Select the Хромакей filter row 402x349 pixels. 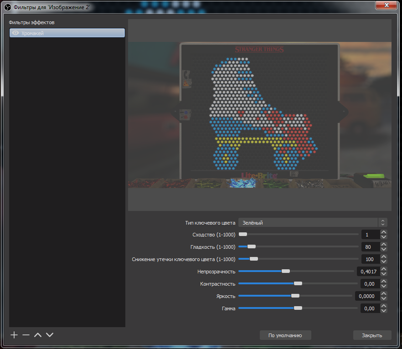67,33
